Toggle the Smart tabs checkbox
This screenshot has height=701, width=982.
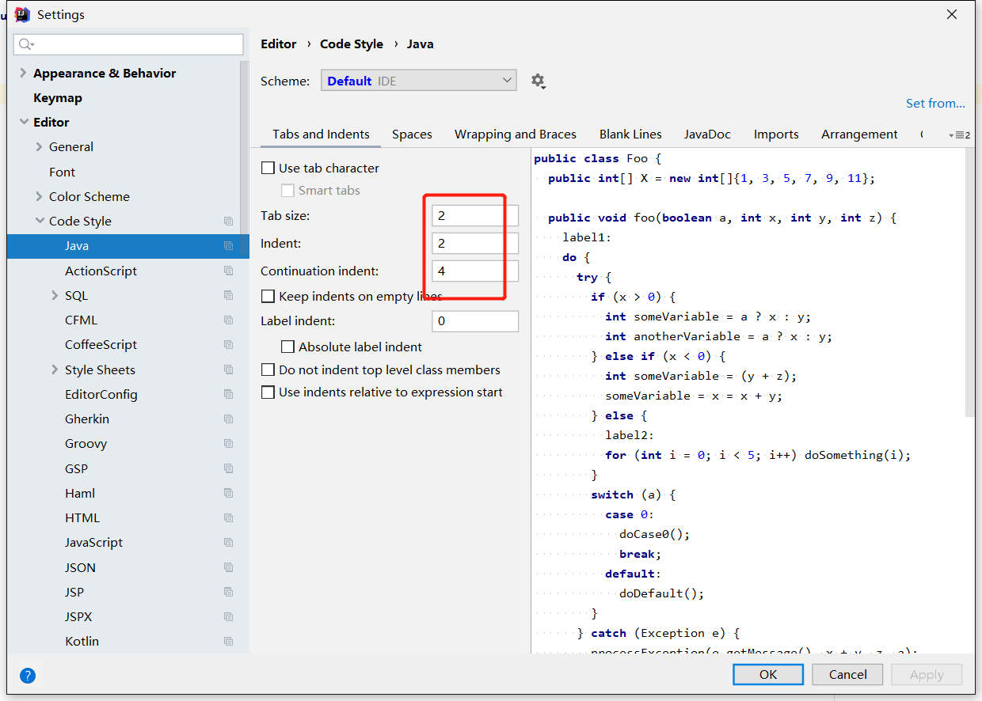[288, 191]
